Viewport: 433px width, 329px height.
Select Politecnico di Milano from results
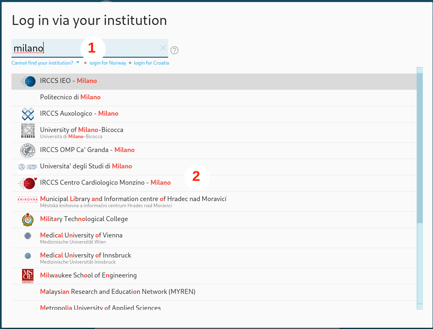[70, 97]
